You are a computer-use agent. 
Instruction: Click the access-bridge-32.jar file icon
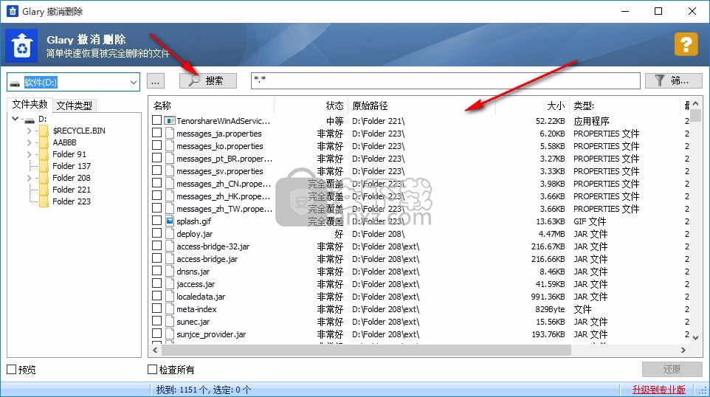[x=169, y=246]
